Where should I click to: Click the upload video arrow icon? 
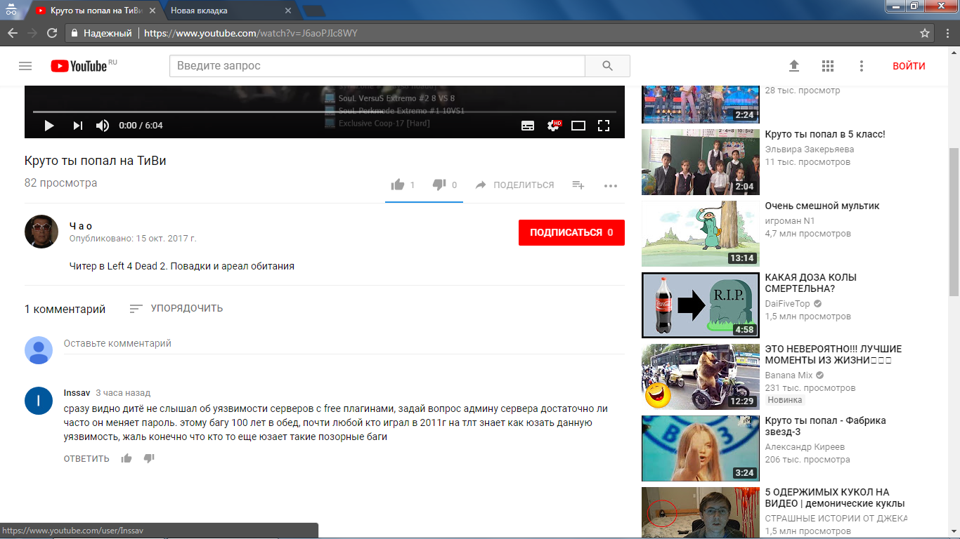pyautogui.click(x=794, y=66)
